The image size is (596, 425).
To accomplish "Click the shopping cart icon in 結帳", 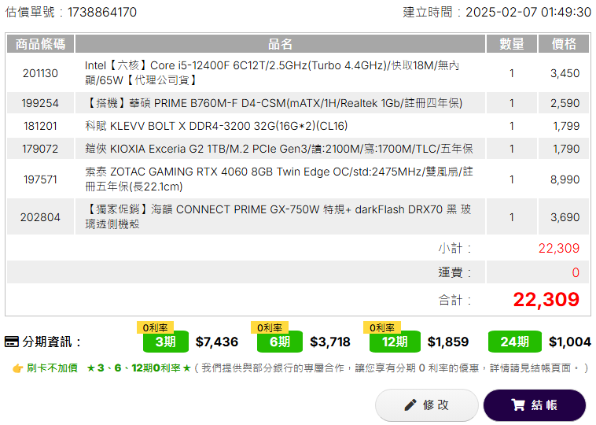I will (518, 405).
